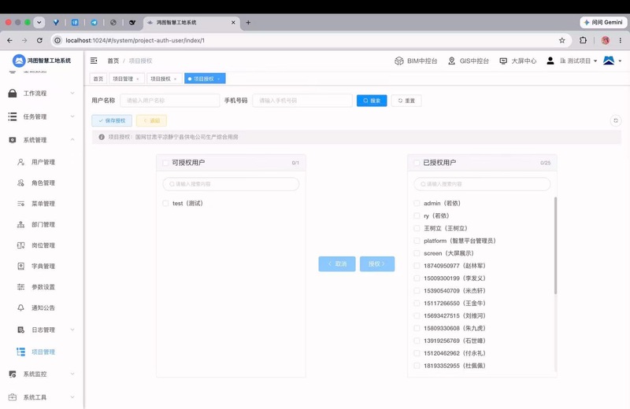Go to 首页 in the breadcrumb
The height and width of the screenshot is (409, 630).
[113, 61]
